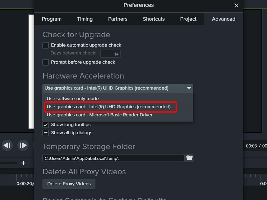Screen dimensions: 267x200
Task: Click the previous frame playback button
Action: (x=7, y=145)
